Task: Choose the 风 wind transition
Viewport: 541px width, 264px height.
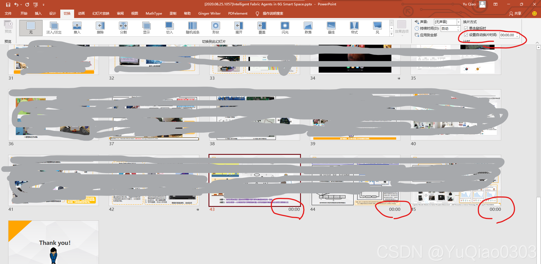Action: point(377,28)
